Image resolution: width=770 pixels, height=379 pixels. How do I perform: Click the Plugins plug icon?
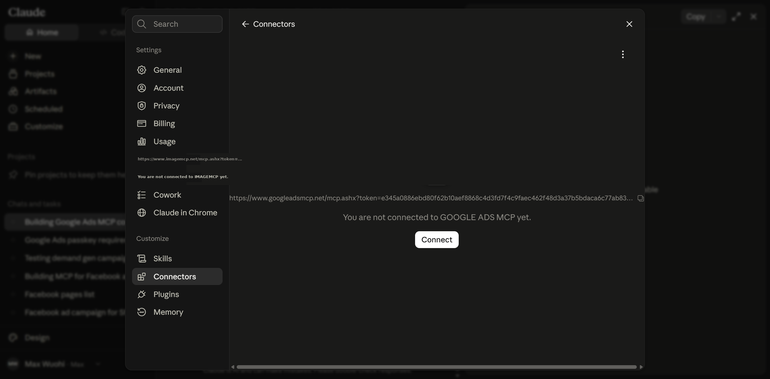tap(142, 294)
